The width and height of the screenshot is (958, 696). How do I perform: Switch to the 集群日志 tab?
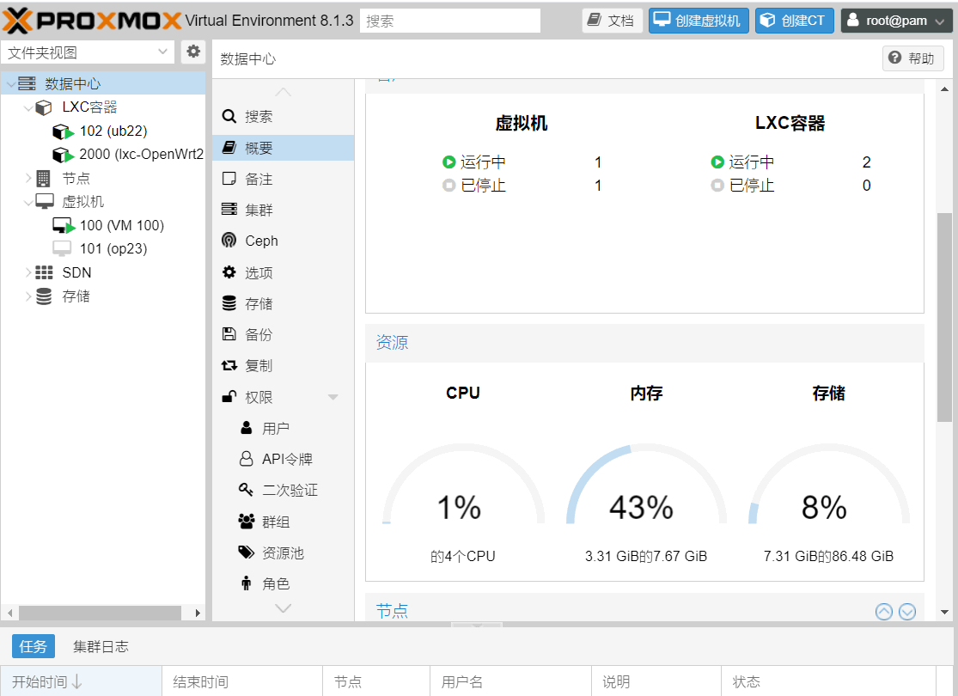101,646
